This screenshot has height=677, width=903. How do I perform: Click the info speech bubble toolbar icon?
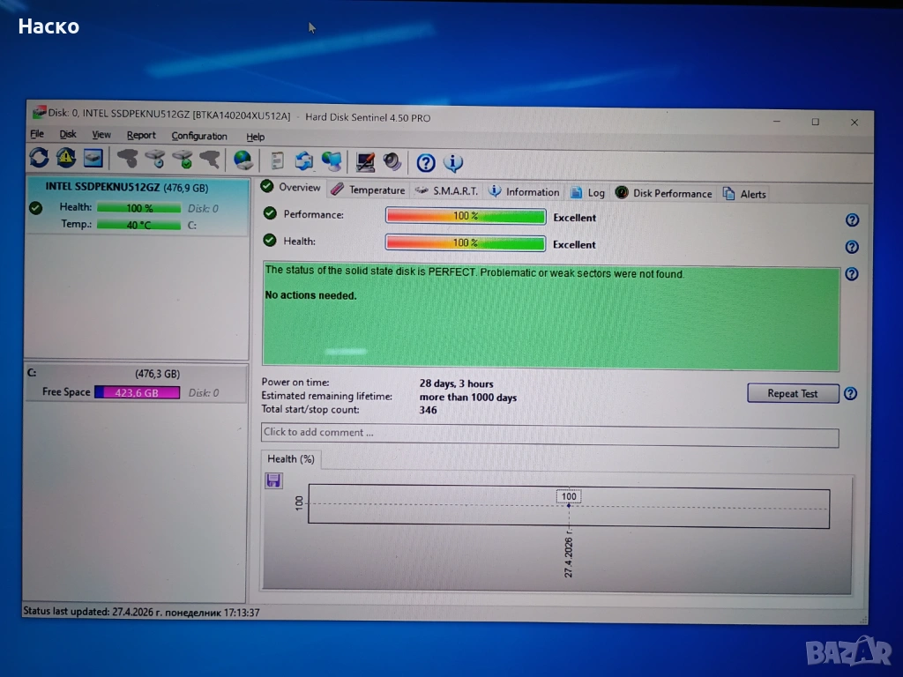point(453,162)
